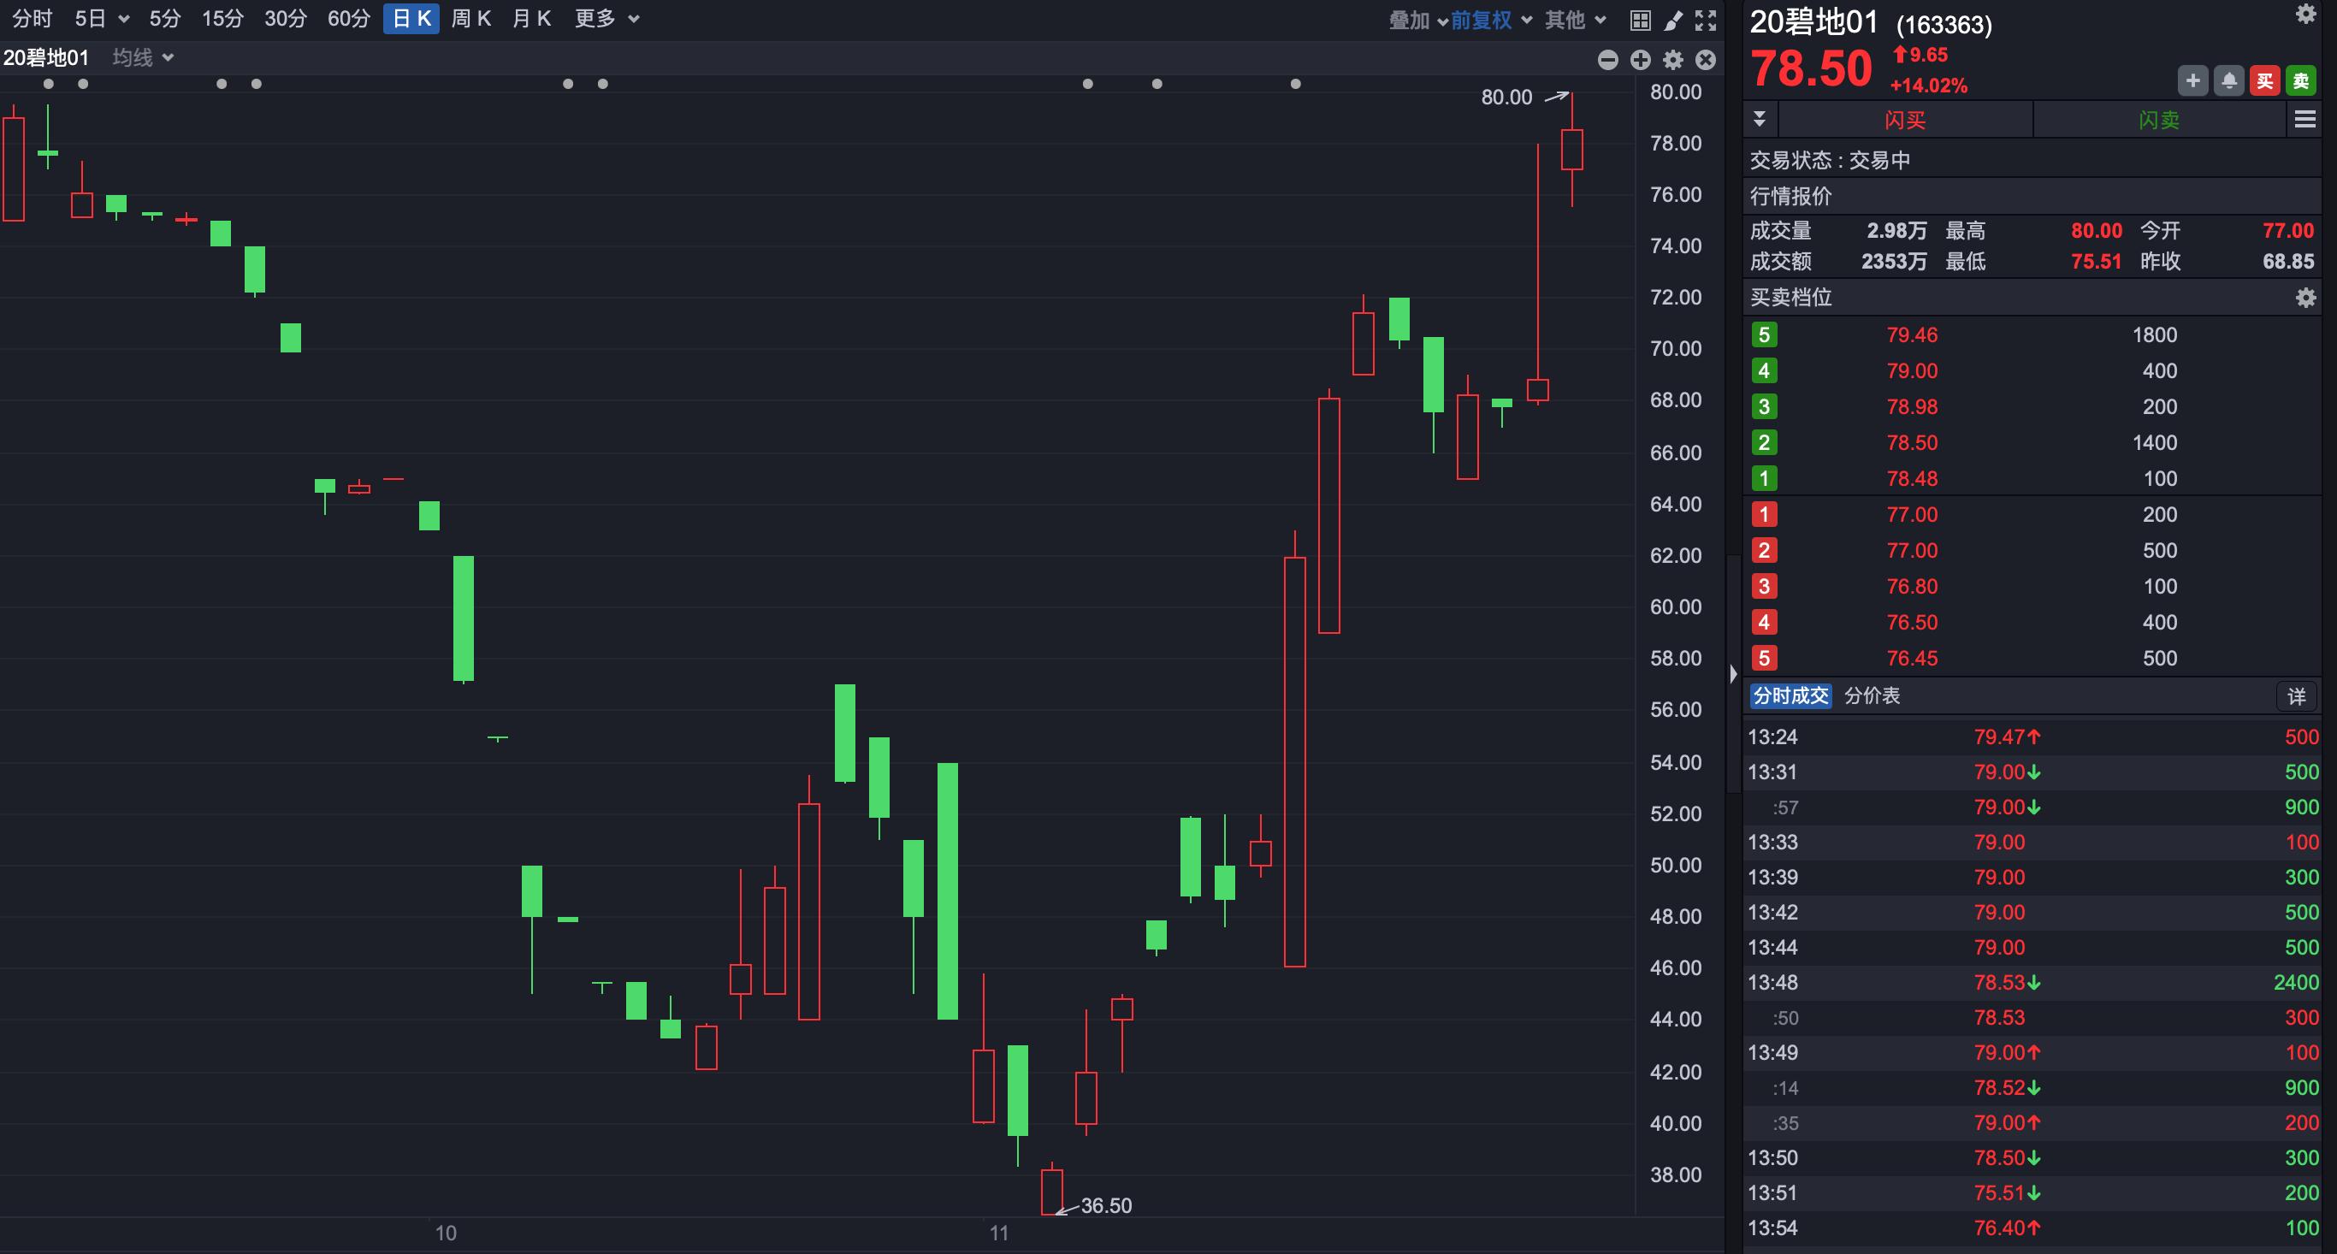2337x1254 pixels.
Task: Click the 13:51 trade row at 75.51
Action: [x=2032, y=1193]
